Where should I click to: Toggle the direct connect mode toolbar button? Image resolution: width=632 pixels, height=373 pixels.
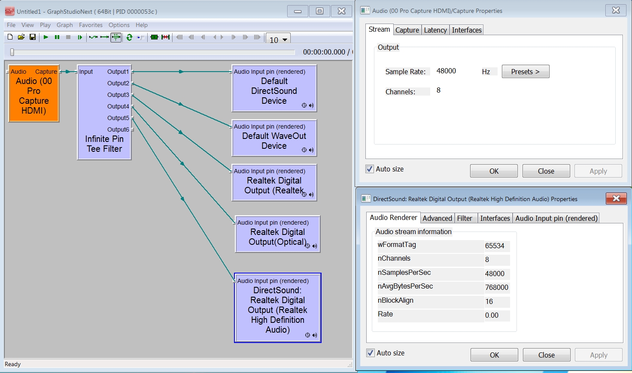(x=104, y=37)
